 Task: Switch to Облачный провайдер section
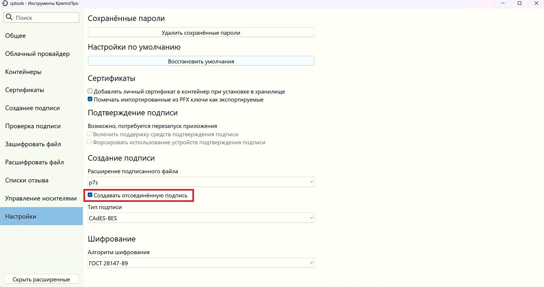(37, 54)
